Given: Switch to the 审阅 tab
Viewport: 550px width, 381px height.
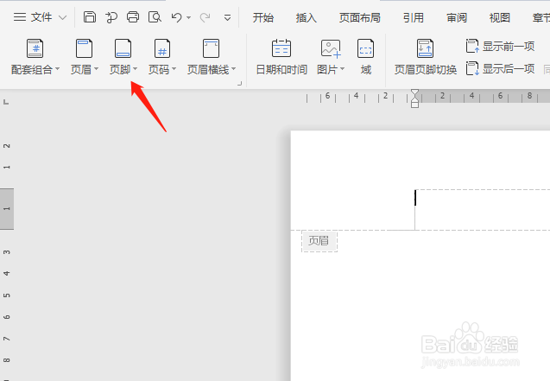Looking at the screenshot, I should pos(457,17).
